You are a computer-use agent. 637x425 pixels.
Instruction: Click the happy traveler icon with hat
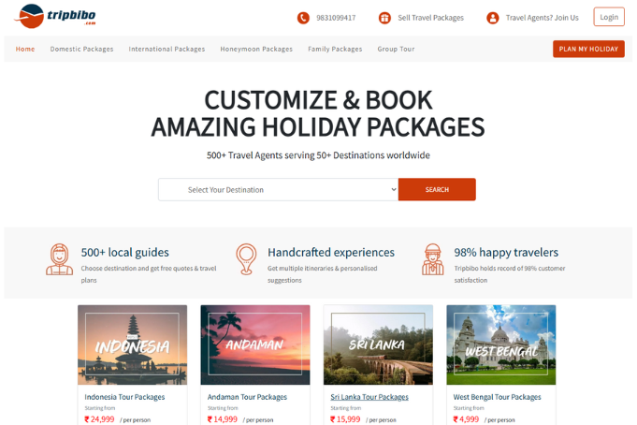[433, 259]
